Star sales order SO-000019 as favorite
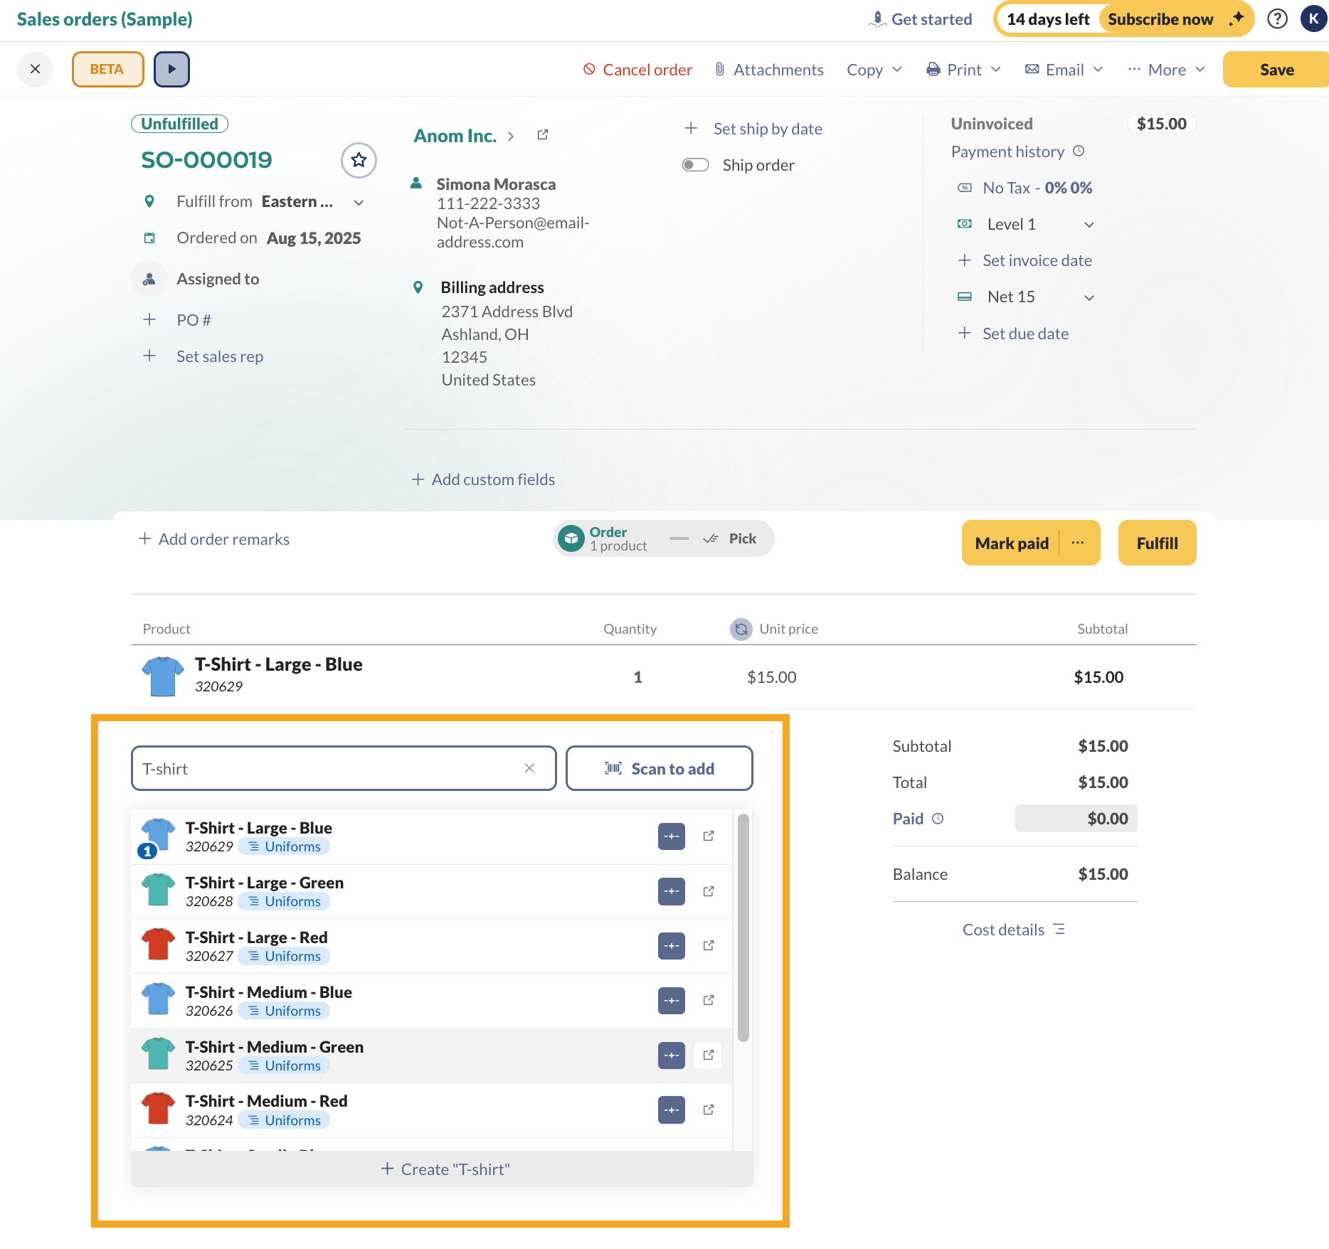The image size is (1329, 1249). point(359,160)
